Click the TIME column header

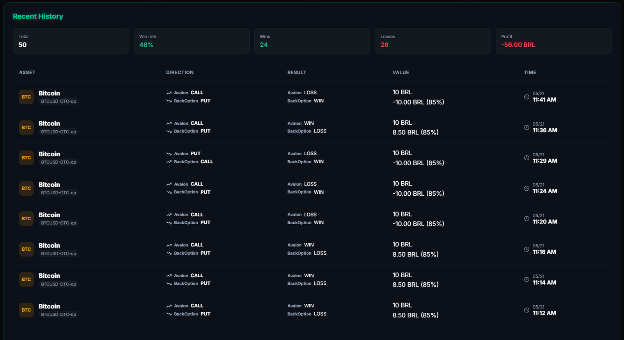530,73
